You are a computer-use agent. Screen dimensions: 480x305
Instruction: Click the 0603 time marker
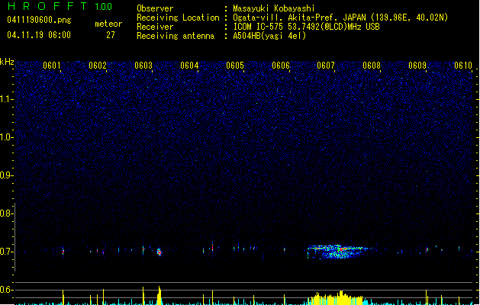coord(143,66)
